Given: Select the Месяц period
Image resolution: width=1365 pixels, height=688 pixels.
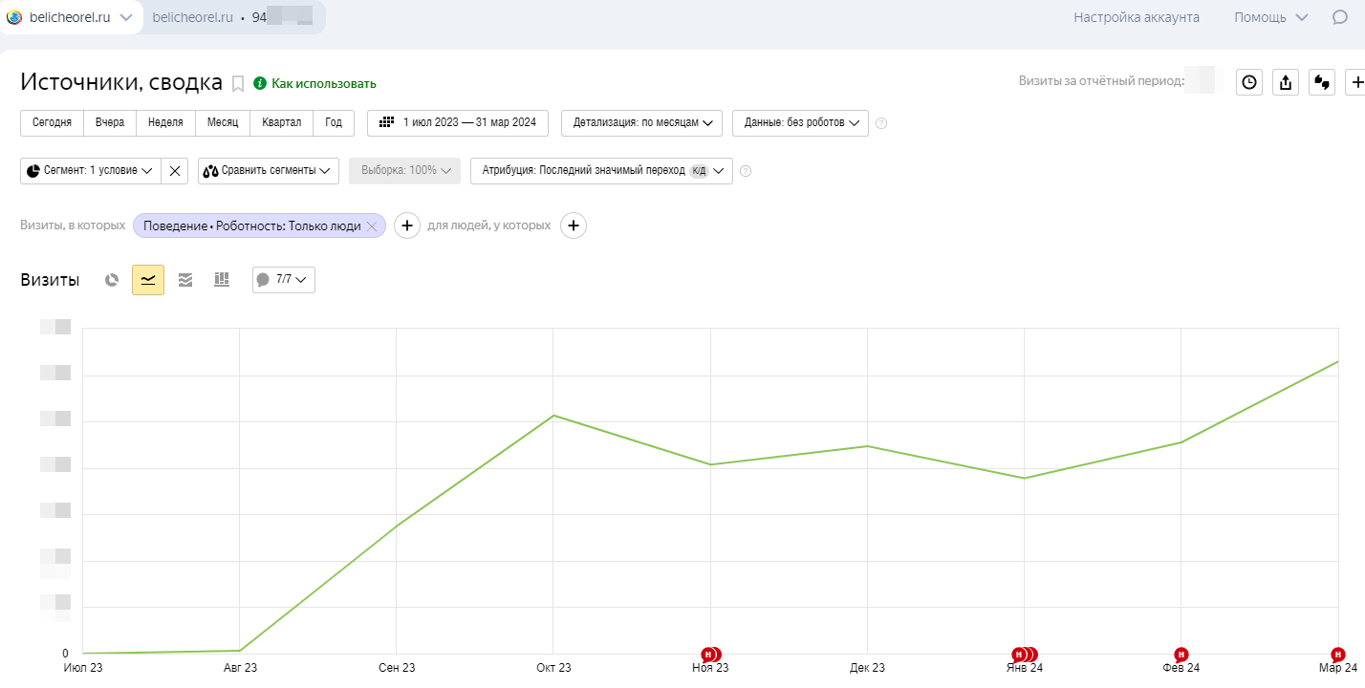Looking at the screenshot, I should tap(223, 123).
